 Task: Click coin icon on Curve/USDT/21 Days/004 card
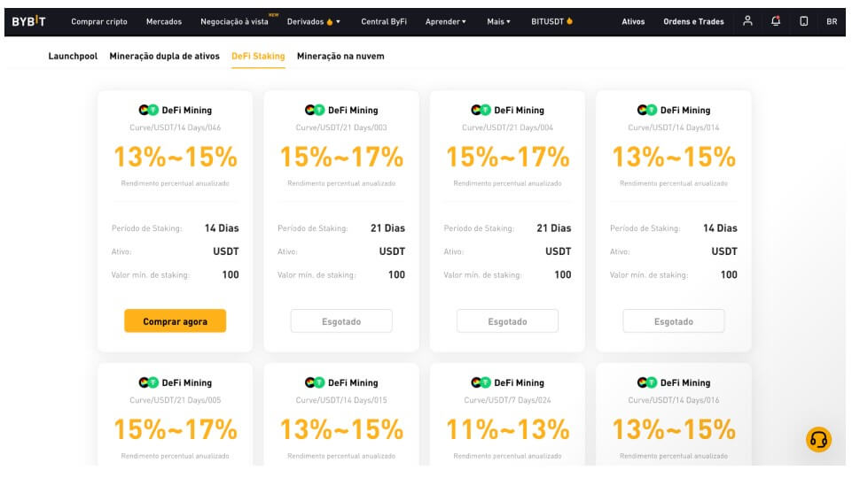[481, 110]
